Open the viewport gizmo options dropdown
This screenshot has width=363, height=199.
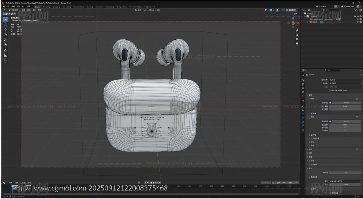tap(273, 10)
